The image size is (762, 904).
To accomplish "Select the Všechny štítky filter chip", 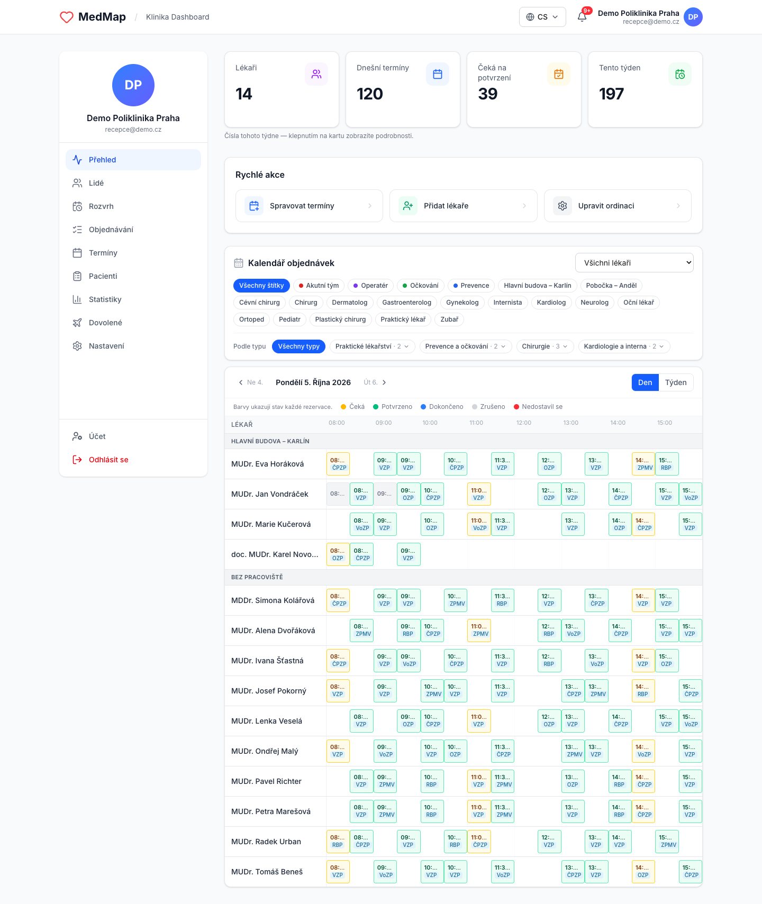I will click(261, 286).
